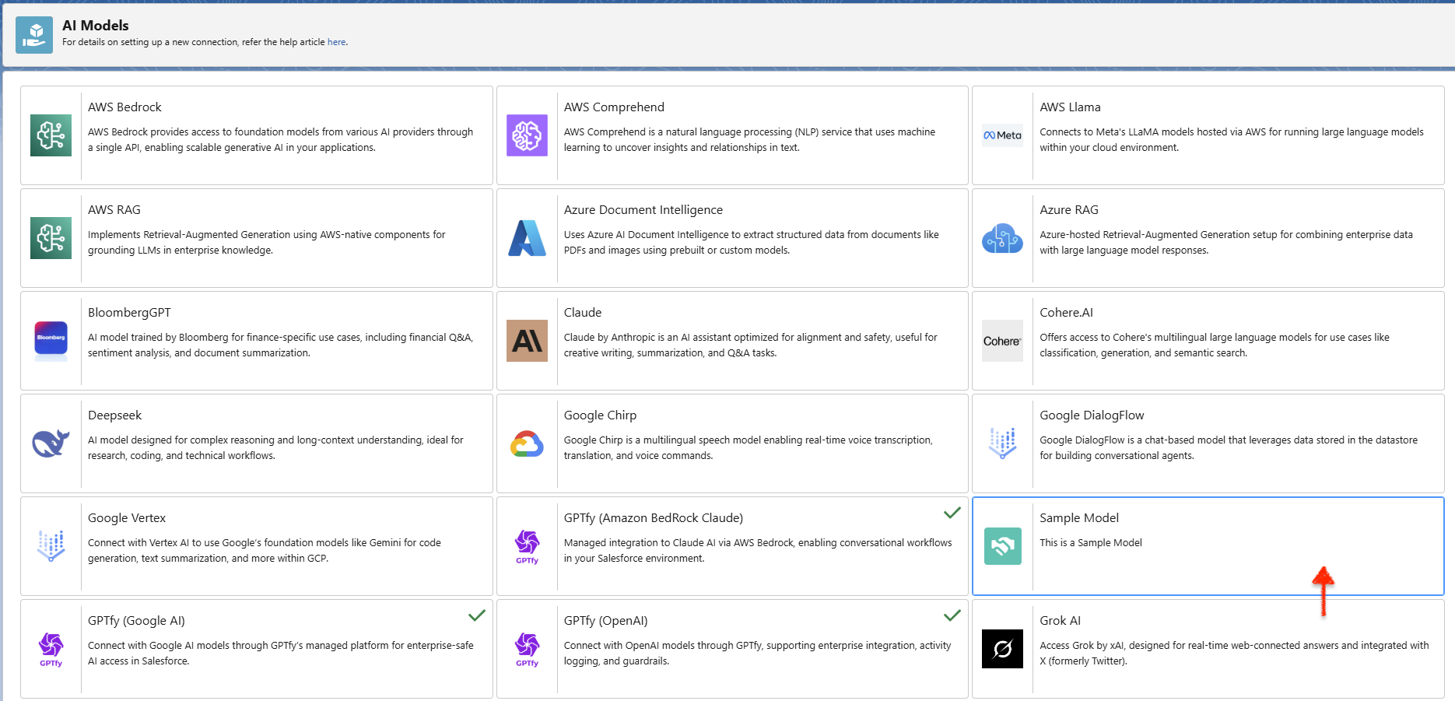Click the Claude Anthropic logo
This screenshot has width=1455, height=701.
pos(527,341)
